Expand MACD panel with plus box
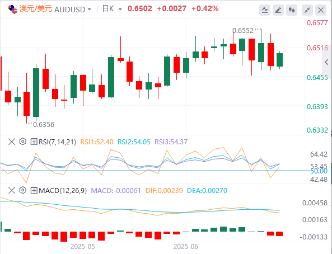 pos(34,190)
